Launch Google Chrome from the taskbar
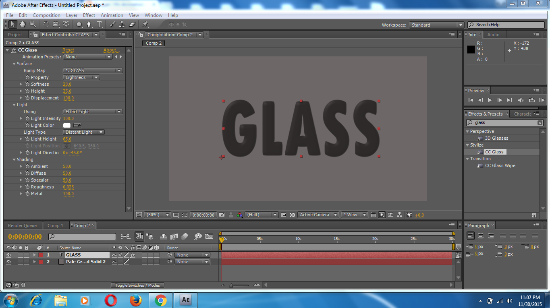 (x=161, y=300)
